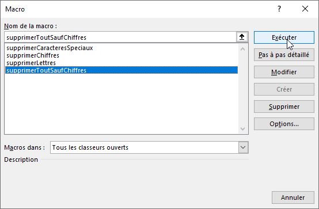
Task: Click the macro list scrollbar track
Action: tap(242, 89)
